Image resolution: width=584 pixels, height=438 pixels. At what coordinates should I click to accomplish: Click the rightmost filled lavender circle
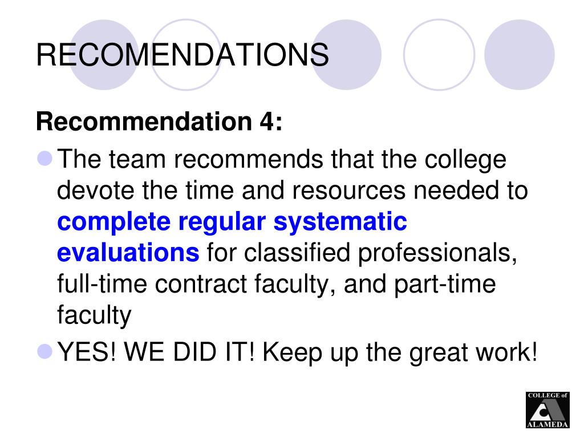coord(519,55)
